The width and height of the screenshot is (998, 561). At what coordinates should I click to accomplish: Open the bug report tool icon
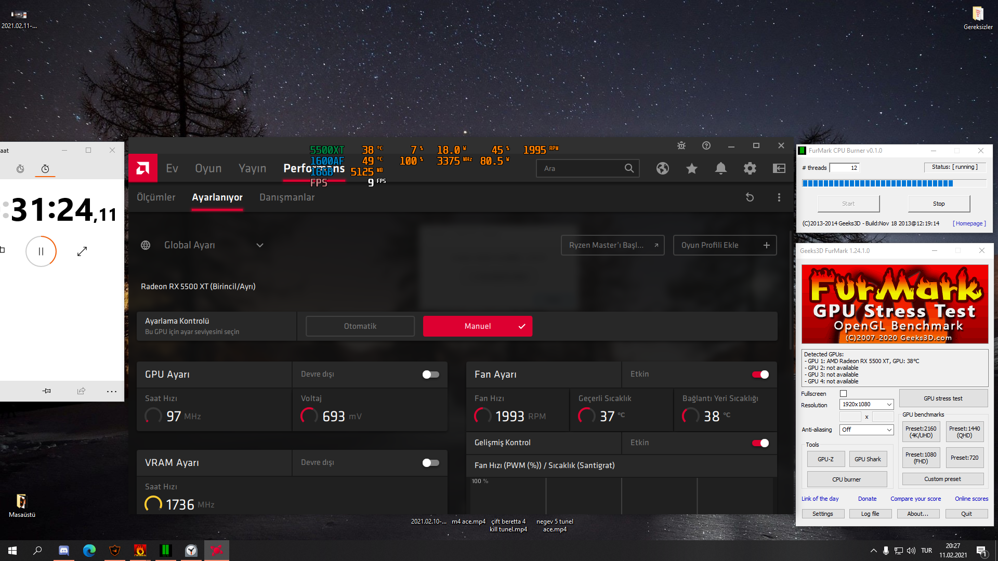pyautogui.click(x=681, y=146)
